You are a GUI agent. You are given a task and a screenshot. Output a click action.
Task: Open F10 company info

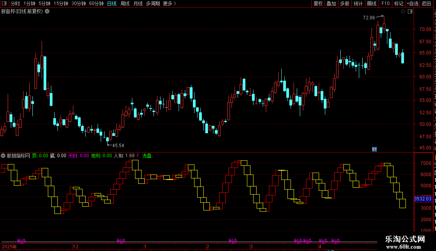click(x=385, y=3)
